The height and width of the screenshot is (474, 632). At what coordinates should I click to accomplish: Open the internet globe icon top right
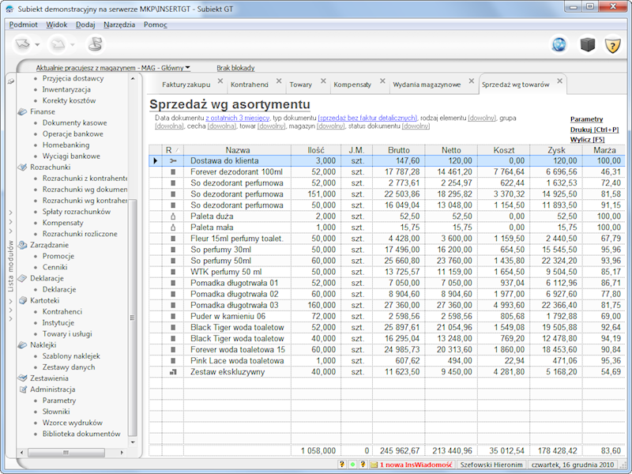click(559, 45)
